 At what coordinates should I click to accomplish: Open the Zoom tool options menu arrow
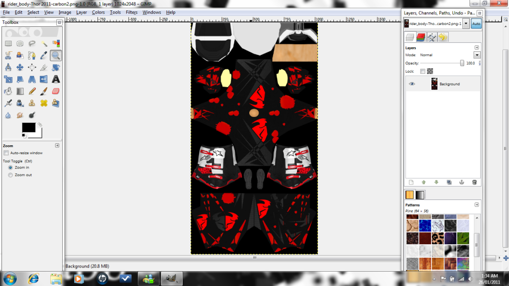pos(57,146)
